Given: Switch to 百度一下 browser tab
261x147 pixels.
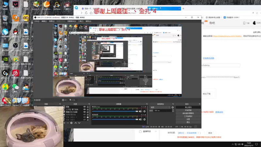Looking at the screenshot, I should pyautogui.click(x=91, y=8).
